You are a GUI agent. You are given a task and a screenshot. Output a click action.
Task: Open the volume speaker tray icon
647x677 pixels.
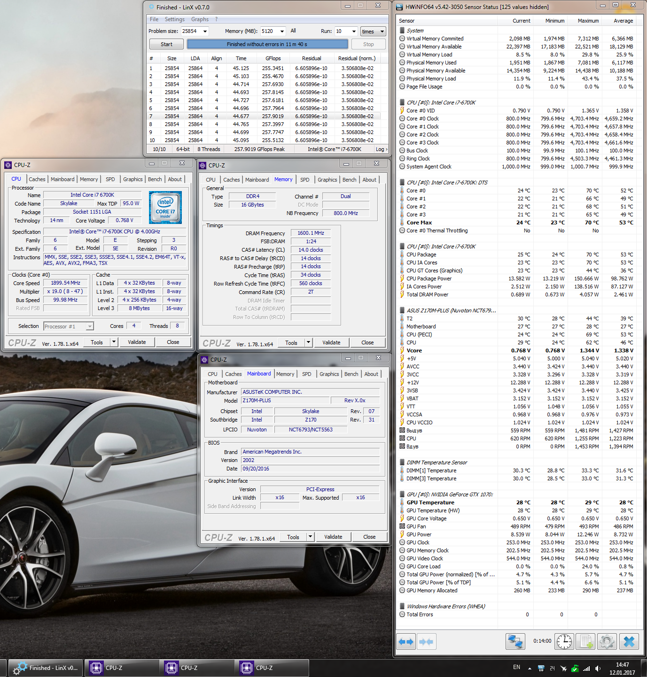(598, 668)
